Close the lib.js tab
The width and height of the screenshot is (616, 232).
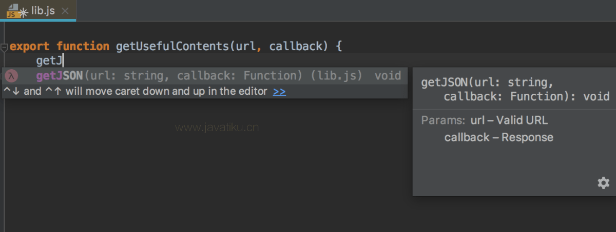[x=64, y=11]
